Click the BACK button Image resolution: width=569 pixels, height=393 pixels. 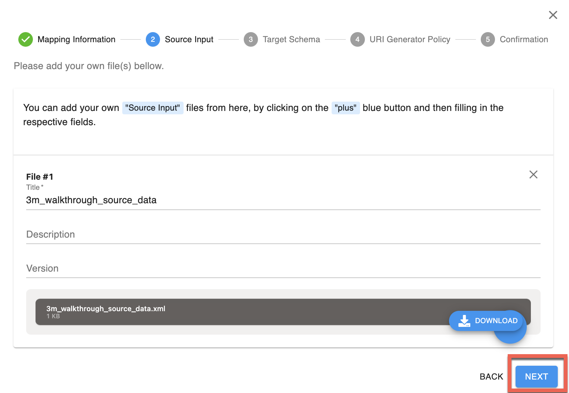(x=491, y=377)
